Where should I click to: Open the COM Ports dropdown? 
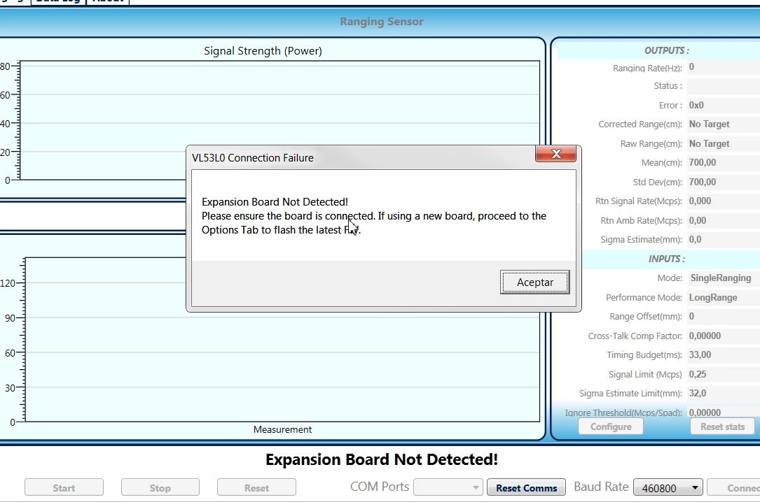tap(448, 487)
